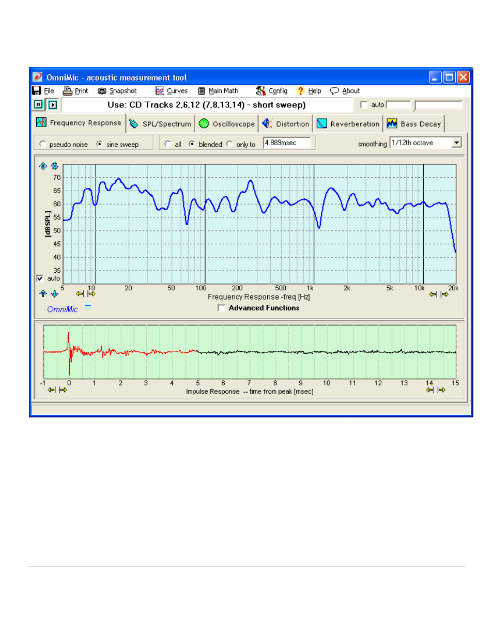Select the 'all' radio button
The width and height of the screenshot is (493, 638).
[x=168, y=144]
